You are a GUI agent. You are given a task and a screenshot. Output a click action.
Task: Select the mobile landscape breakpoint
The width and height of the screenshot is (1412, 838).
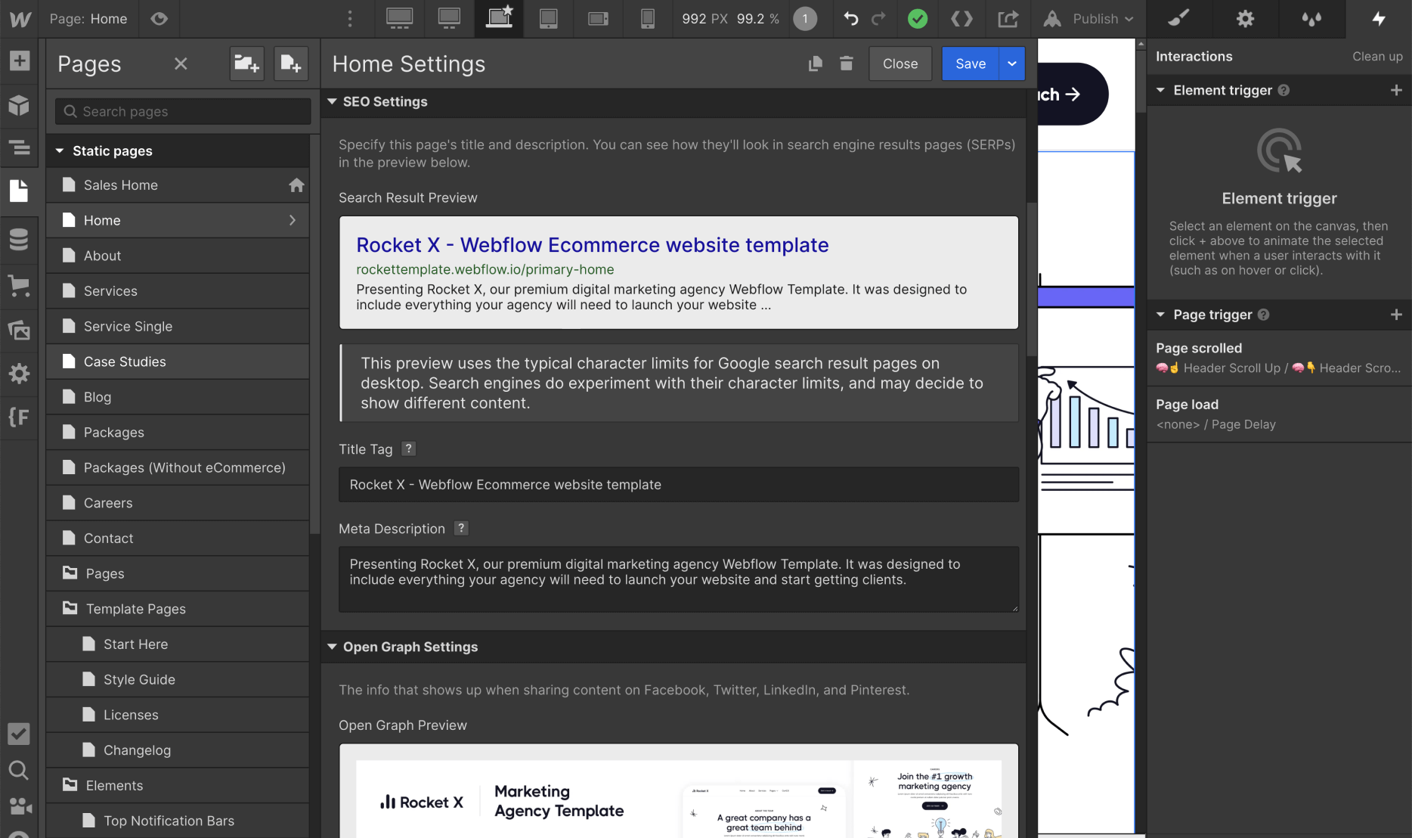click(599, 19)
